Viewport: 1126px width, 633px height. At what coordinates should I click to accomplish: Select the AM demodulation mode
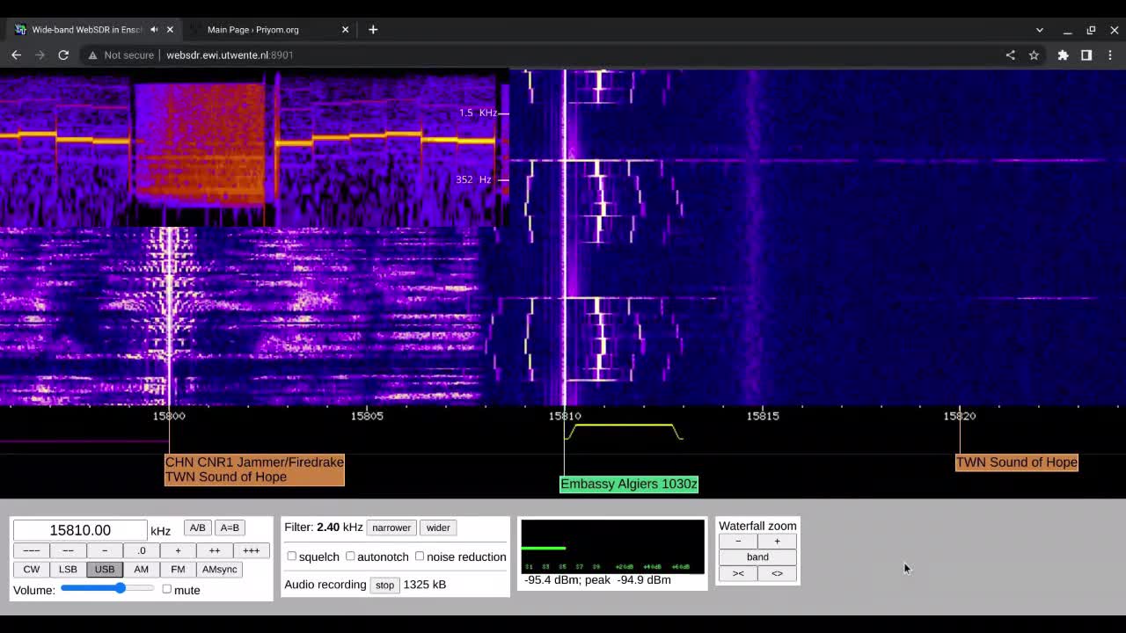point(141,569)
